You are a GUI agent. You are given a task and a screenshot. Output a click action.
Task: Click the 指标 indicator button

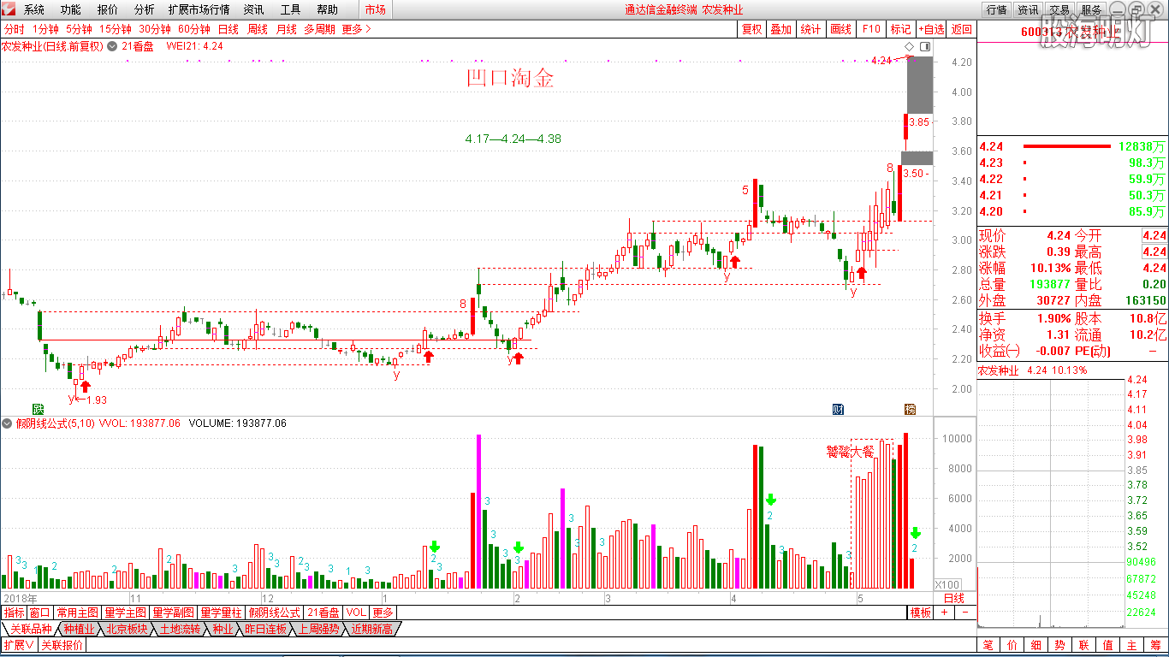coord(15,613)
